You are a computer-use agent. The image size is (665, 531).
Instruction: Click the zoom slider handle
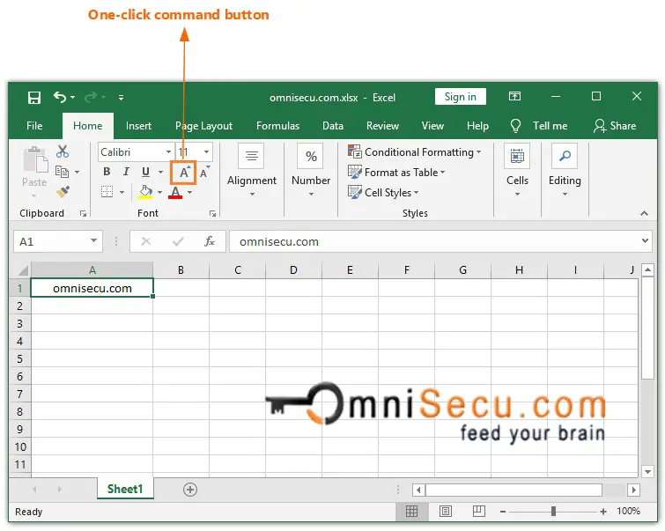tap(553, 512)
